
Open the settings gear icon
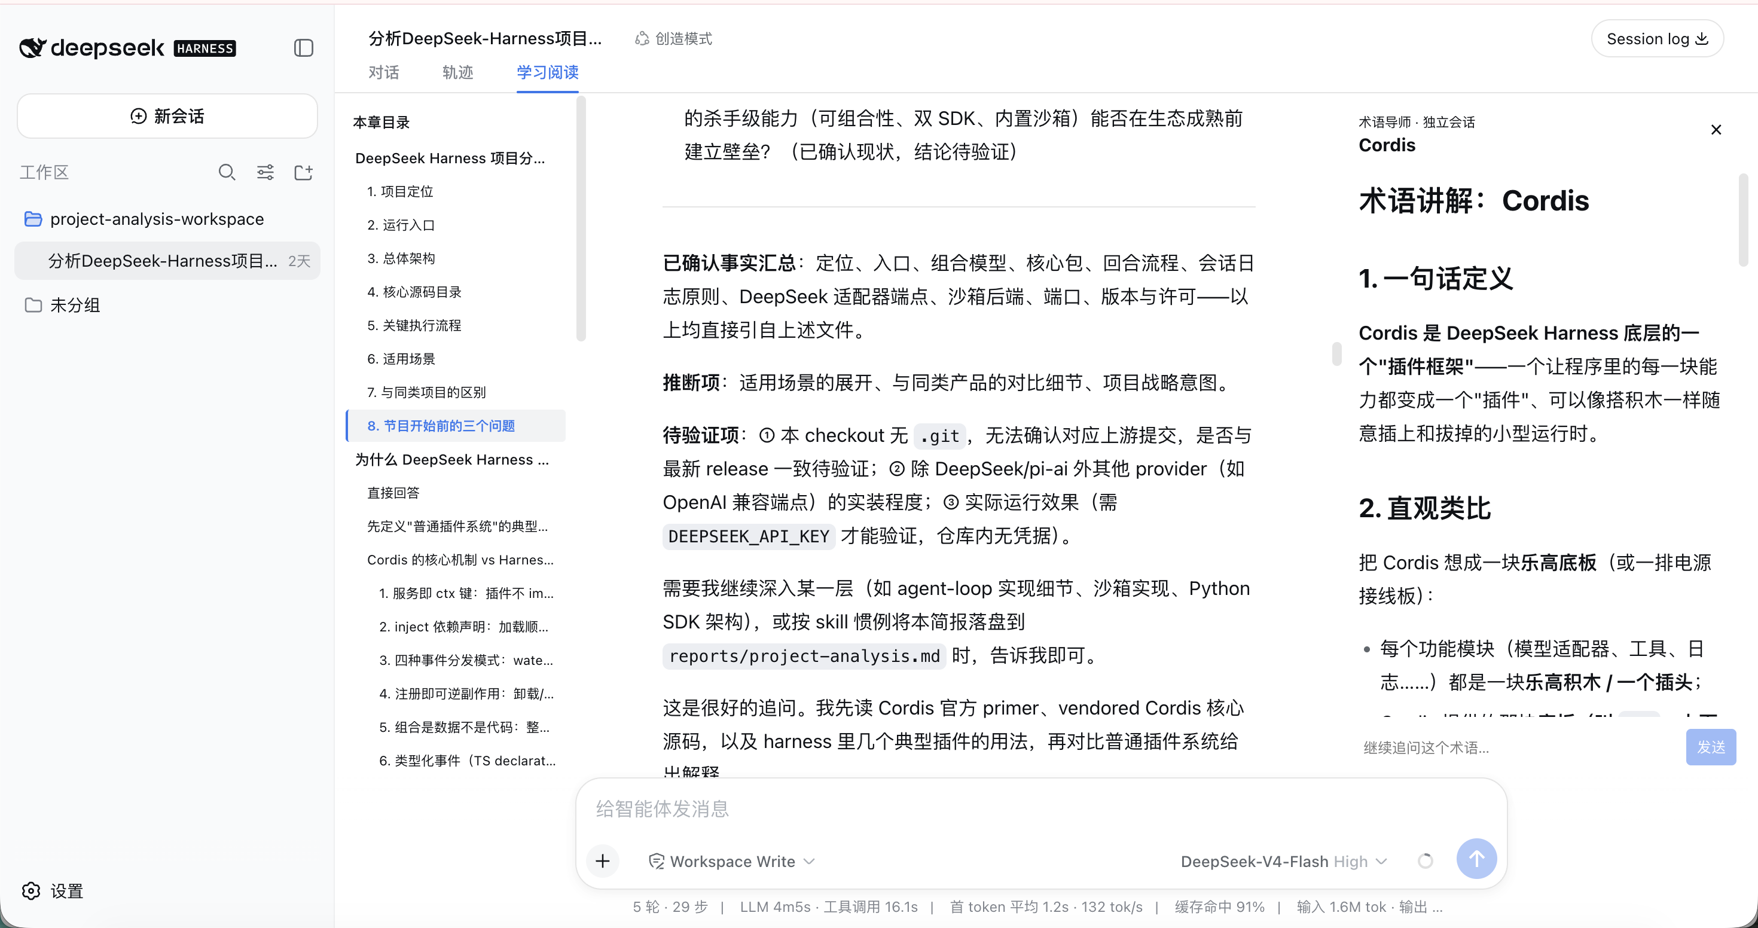[30, 890]
